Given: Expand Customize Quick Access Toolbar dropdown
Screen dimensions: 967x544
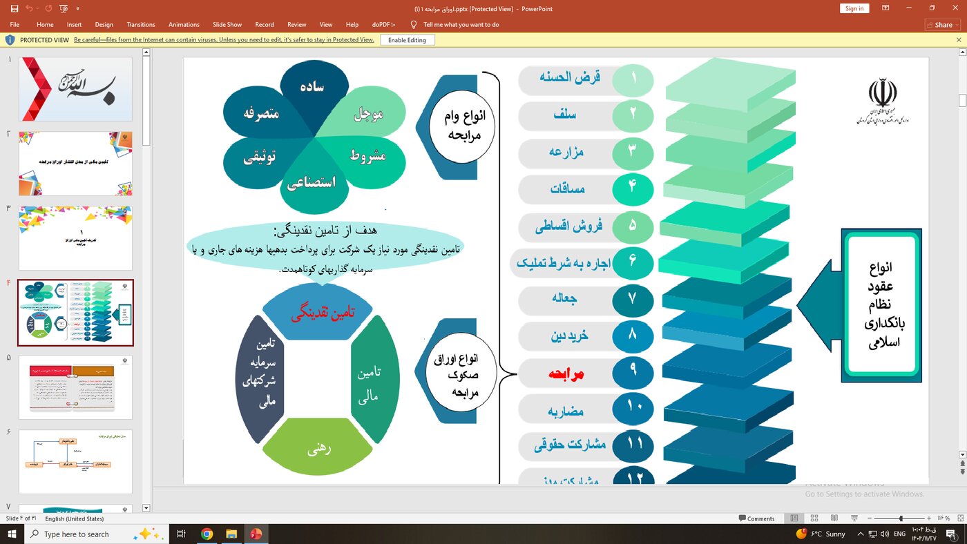Looking at the screenshot, I should point(77,9).
